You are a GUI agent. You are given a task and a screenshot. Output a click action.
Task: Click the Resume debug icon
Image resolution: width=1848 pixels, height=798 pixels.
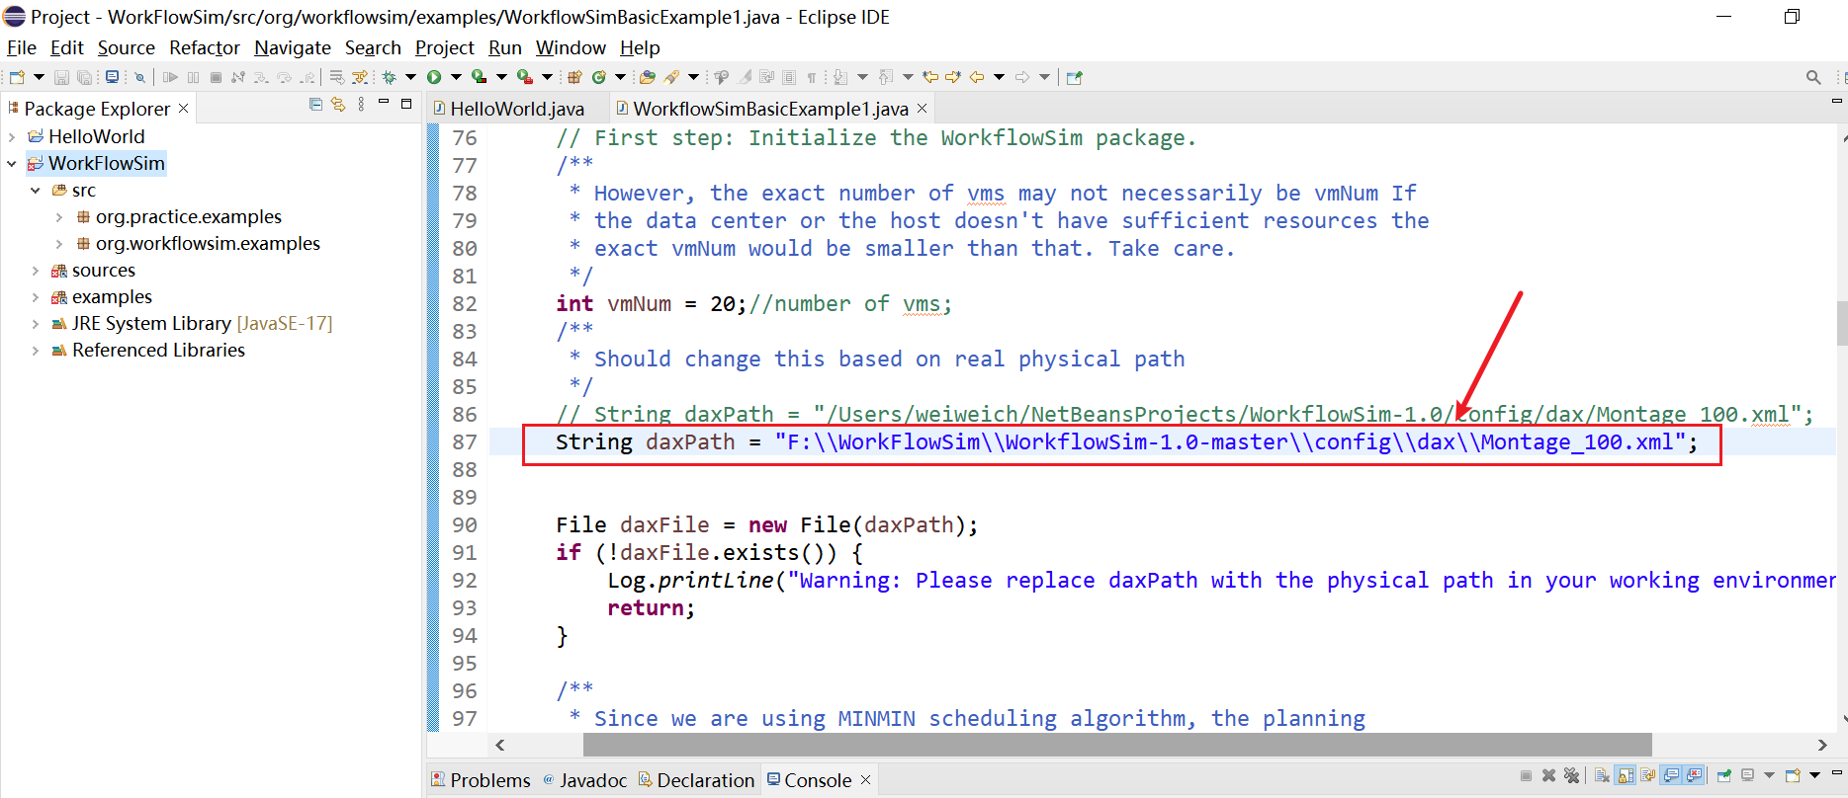pos(170,77)
